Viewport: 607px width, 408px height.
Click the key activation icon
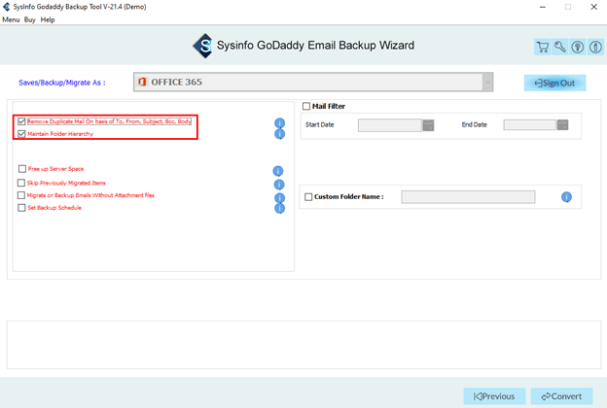(x=560, y=48)
